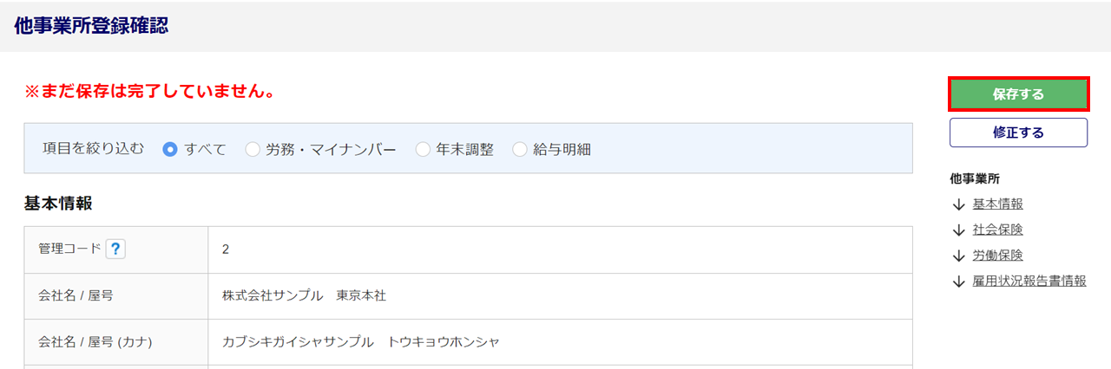The image size is (1111, 369).
Task: Navigate to 雇用状況報告書情報 link text
Action: click(x=1029, y=282)
